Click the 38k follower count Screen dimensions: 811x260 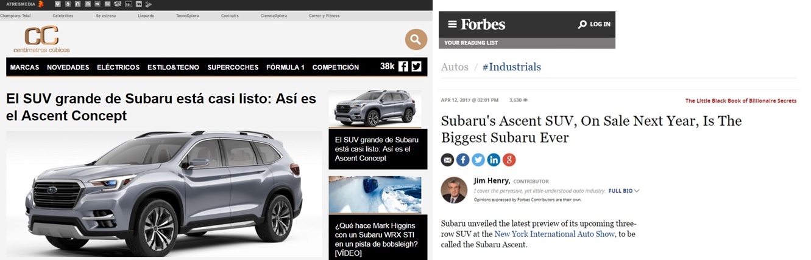point(388,66)
